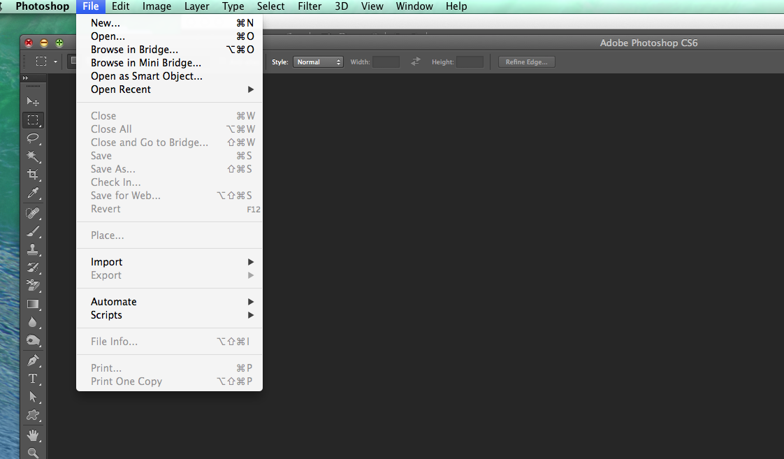Image resolution: width=784 pixels, height=459 pixels.
Task: Choose Open as Smart Object...
Action: [169, 76]
